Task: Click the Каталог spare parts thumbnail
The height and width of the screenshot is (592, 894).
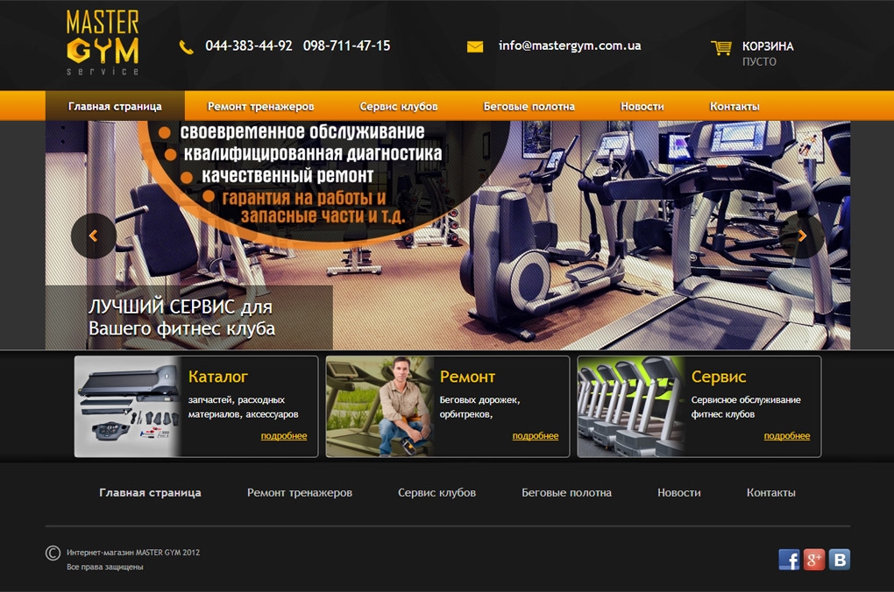Action: point(127,406)
